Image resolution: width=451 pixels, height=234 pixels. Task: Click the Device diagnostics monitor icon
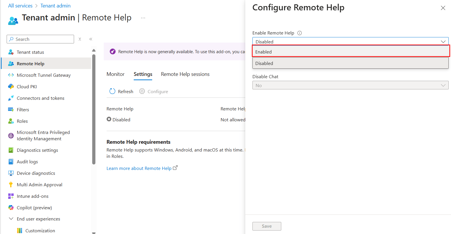11,173
